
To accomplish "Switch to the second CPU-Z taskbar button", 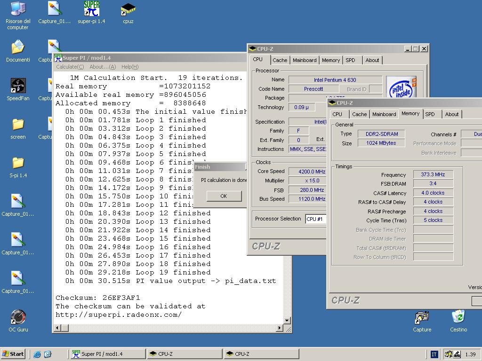I will (x=261, y=354).
